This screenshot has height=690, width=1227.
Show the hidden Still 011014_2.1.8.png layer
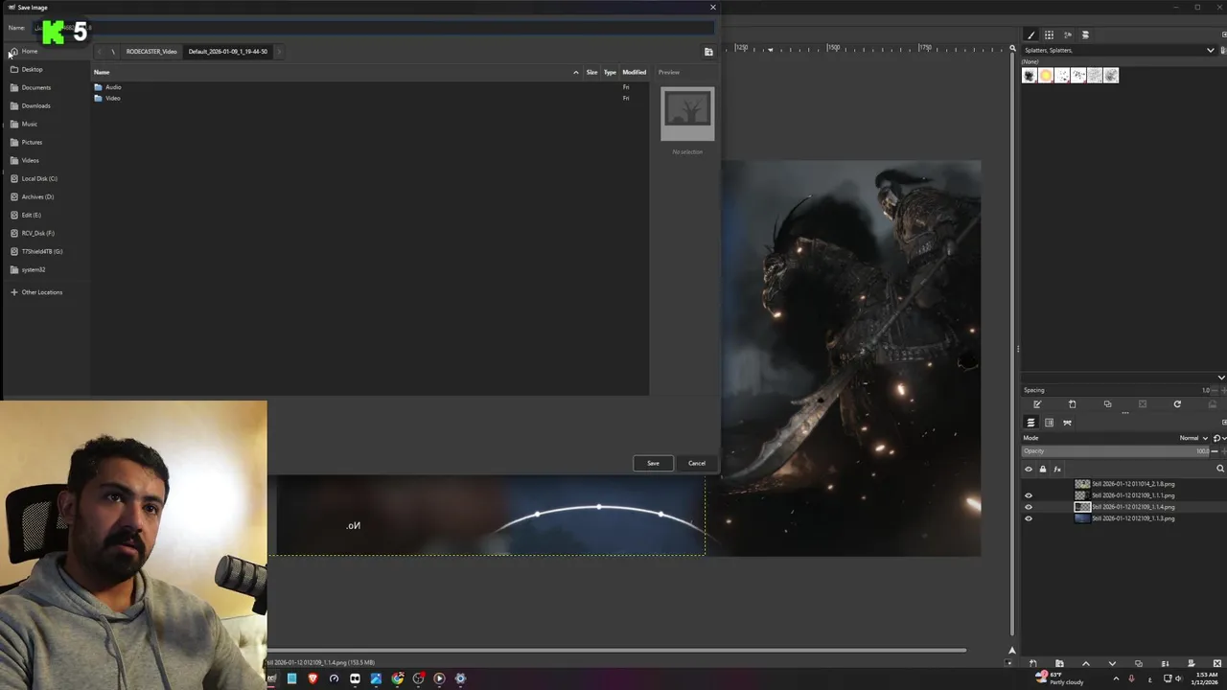point(1029,484)
